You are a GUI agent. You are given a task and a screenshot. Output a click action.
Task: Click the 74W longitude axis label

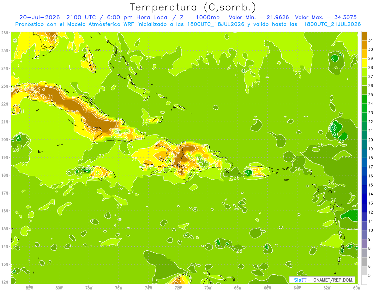tap(148, 288)
